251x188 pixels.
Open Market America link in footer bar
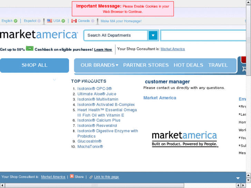point(53,177)
